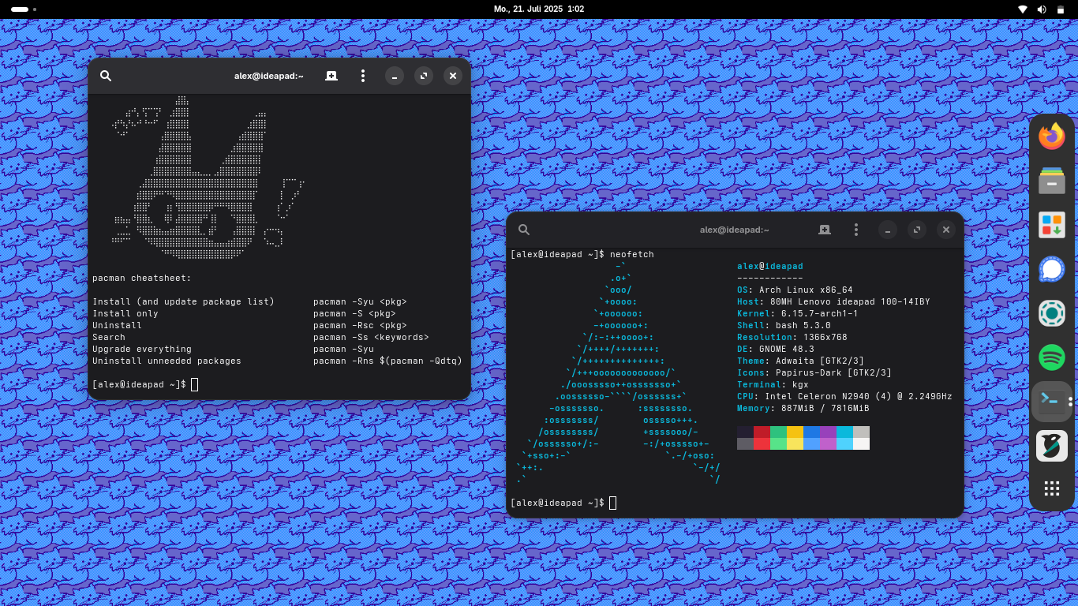The height and width of the screenshot is (606, 1078).
Task: Click 'Uninstall unneeded packages' text
Action: point(167,361)
